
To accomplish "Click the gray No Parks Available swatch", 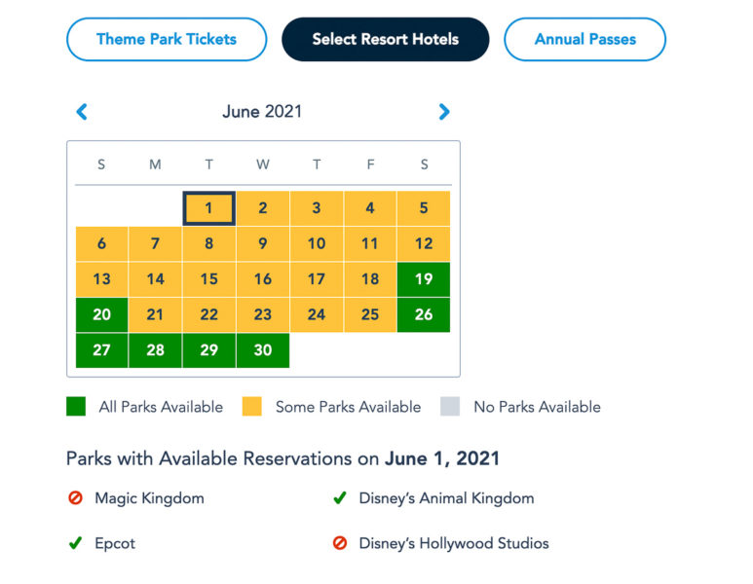I will pyautogui.click(x=450, y=407).
